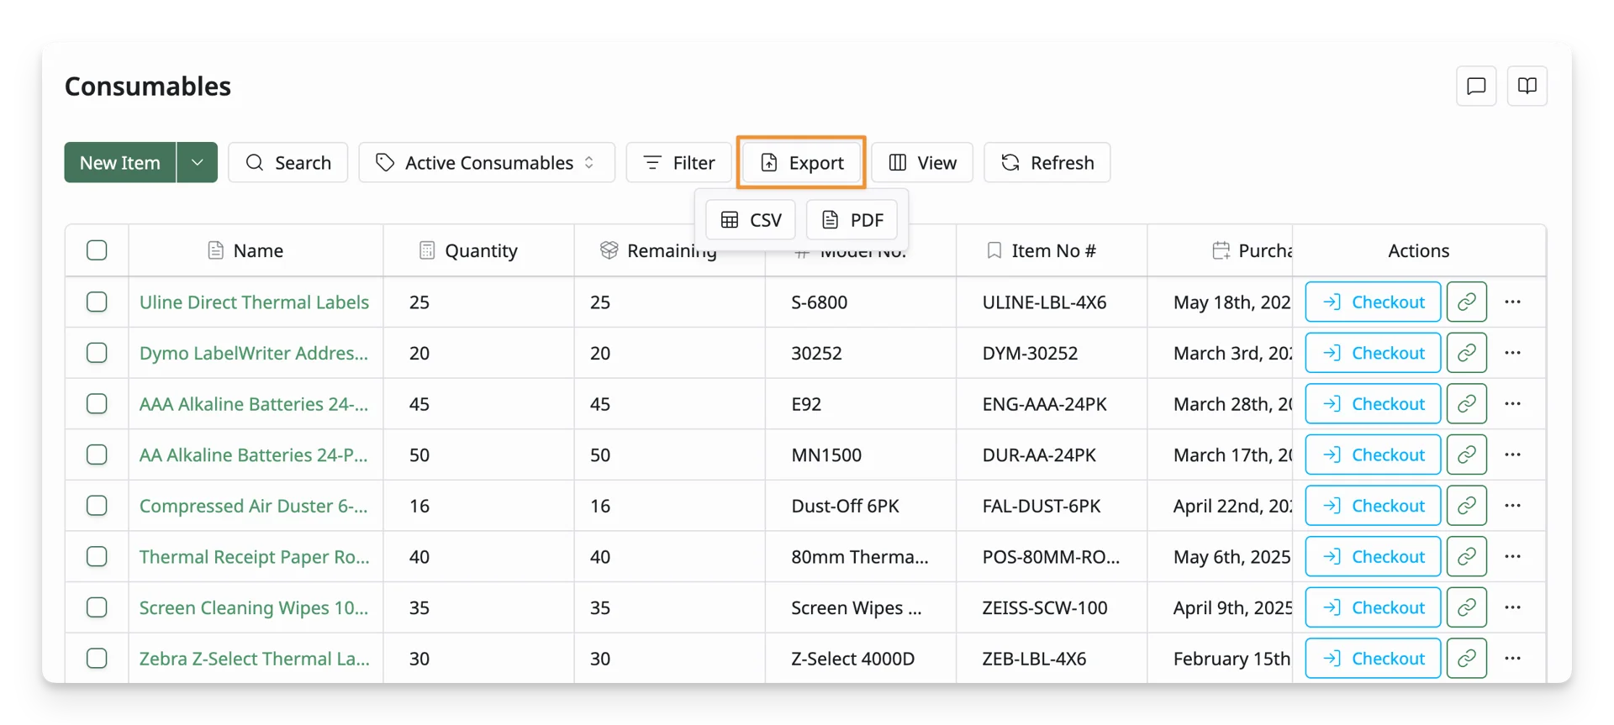Checkout Screen Cleaning Wipes item

pyautogui.click(x=1373, y=607)
